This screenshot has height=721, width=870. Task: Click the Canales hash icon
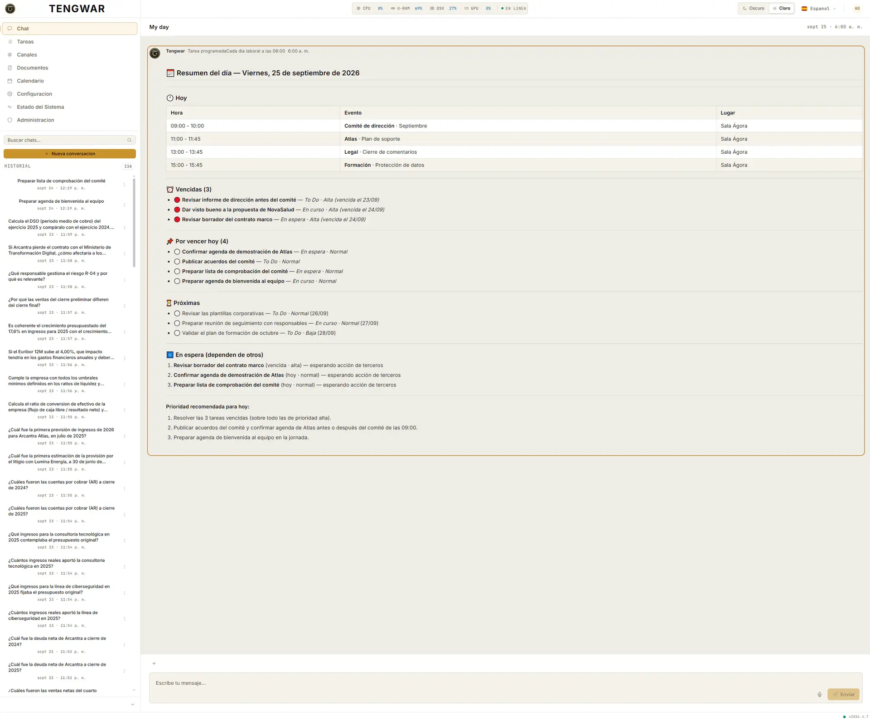tap(10, 55)
